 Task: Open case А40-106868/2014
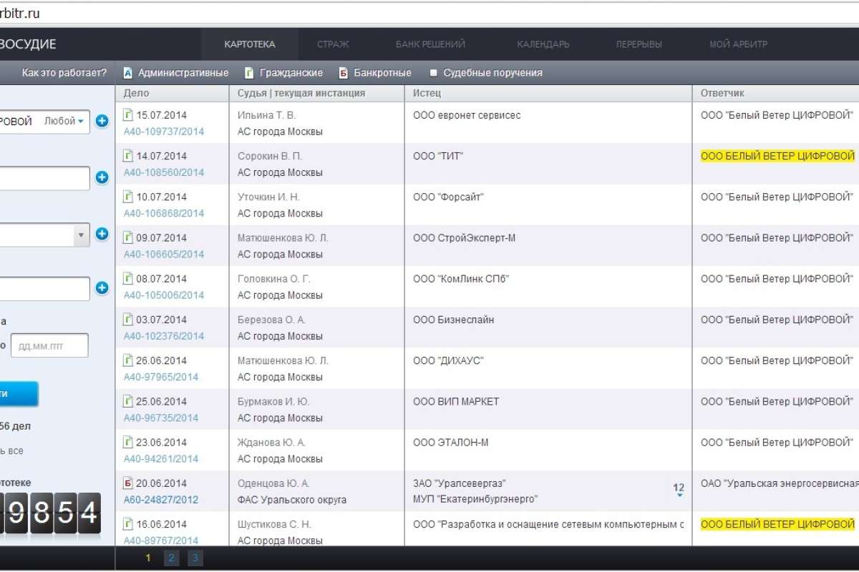click(x=164, y=213)
